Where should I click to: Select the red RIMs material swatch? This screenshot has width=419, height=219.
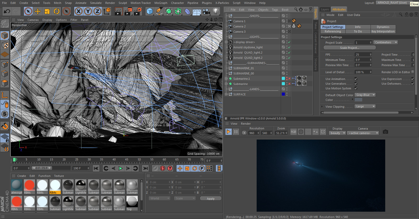point(29,185)
